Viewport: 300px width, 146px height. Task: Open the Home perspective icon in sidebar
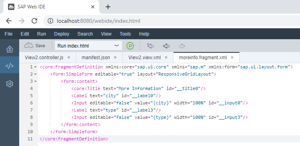coord(10,49)
